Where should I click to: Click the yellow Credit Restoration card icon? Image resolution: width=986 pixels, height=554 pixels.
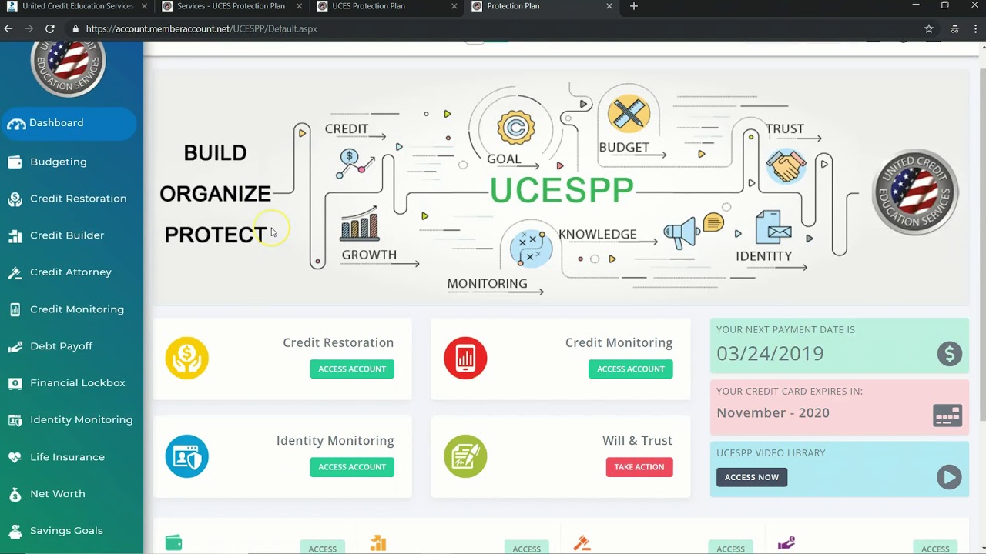pyautogui.click(x=187, y=358)
